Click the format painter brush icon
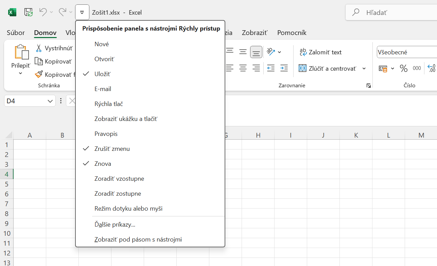Viewport: 437px width, 266px height. coord(39,74)
